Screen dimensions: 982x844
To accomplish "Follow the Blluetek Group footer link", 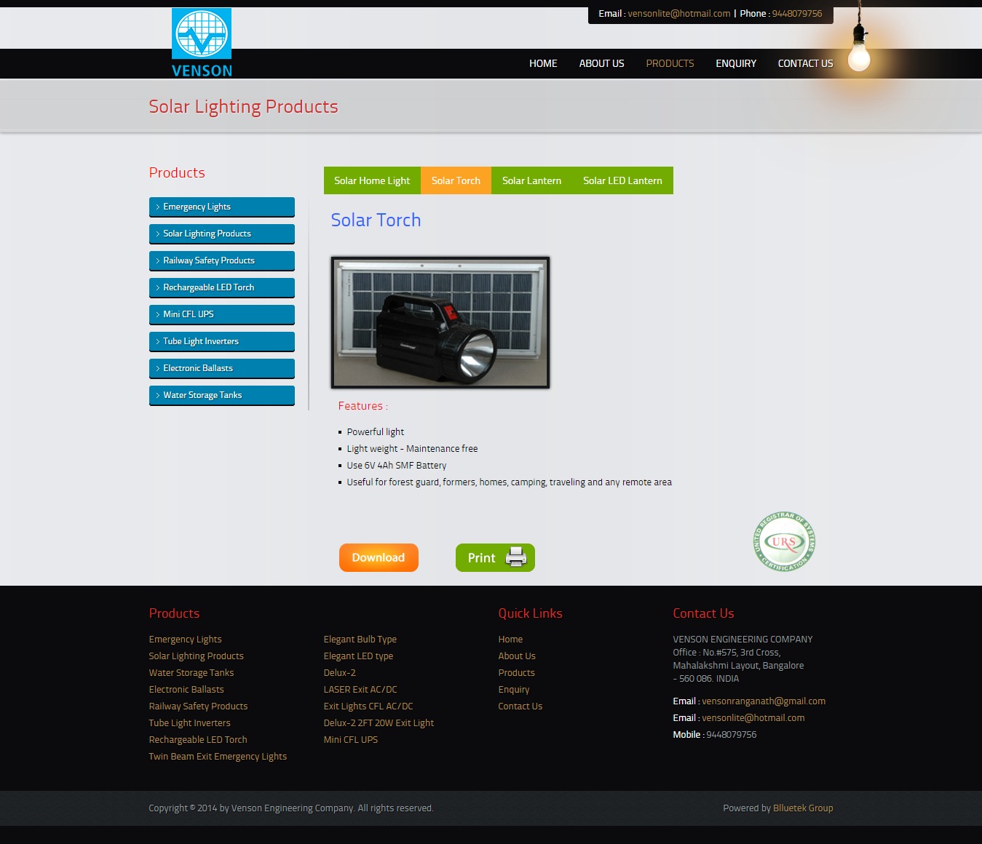I will [802, 808].
